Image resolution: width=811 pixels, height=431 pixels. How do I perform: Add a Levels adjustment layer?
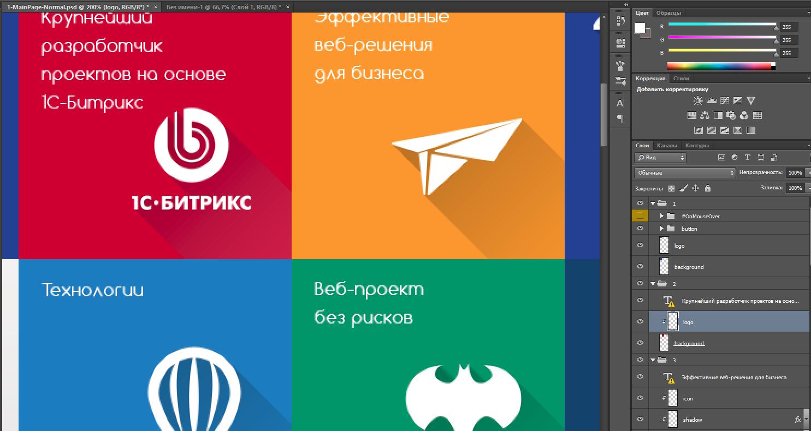point(711,101)
